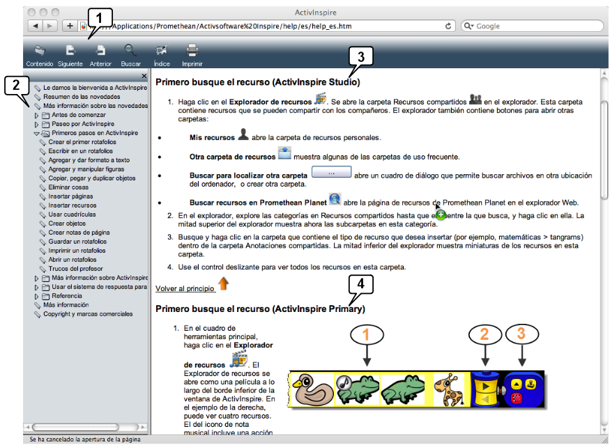Expand the Antes de comenzar folder
The width and height of the screenshot is (610, 445).
tap(37, 115)
